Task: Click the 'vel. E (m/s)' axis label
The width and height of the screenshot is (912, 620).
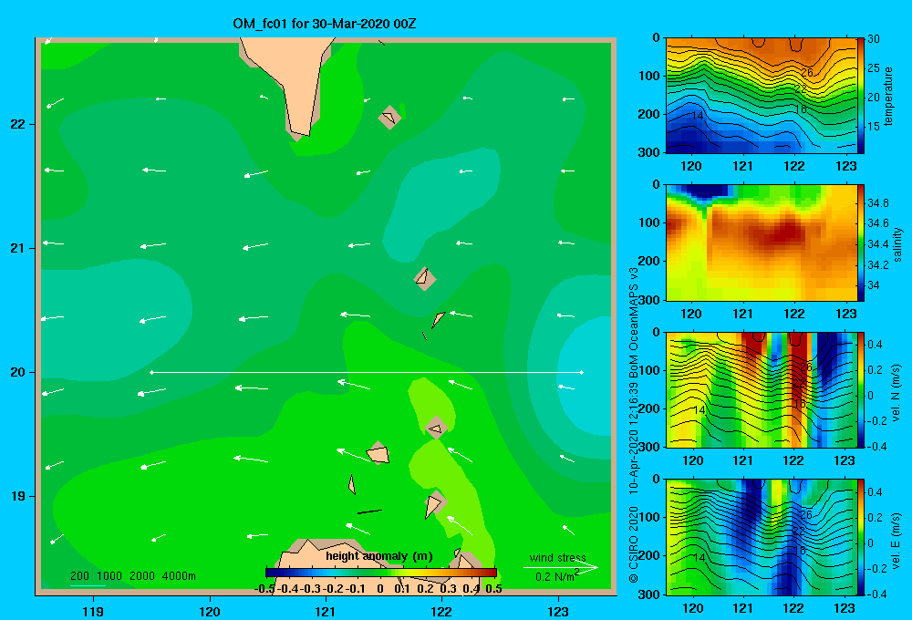Action: coord(896,541)
